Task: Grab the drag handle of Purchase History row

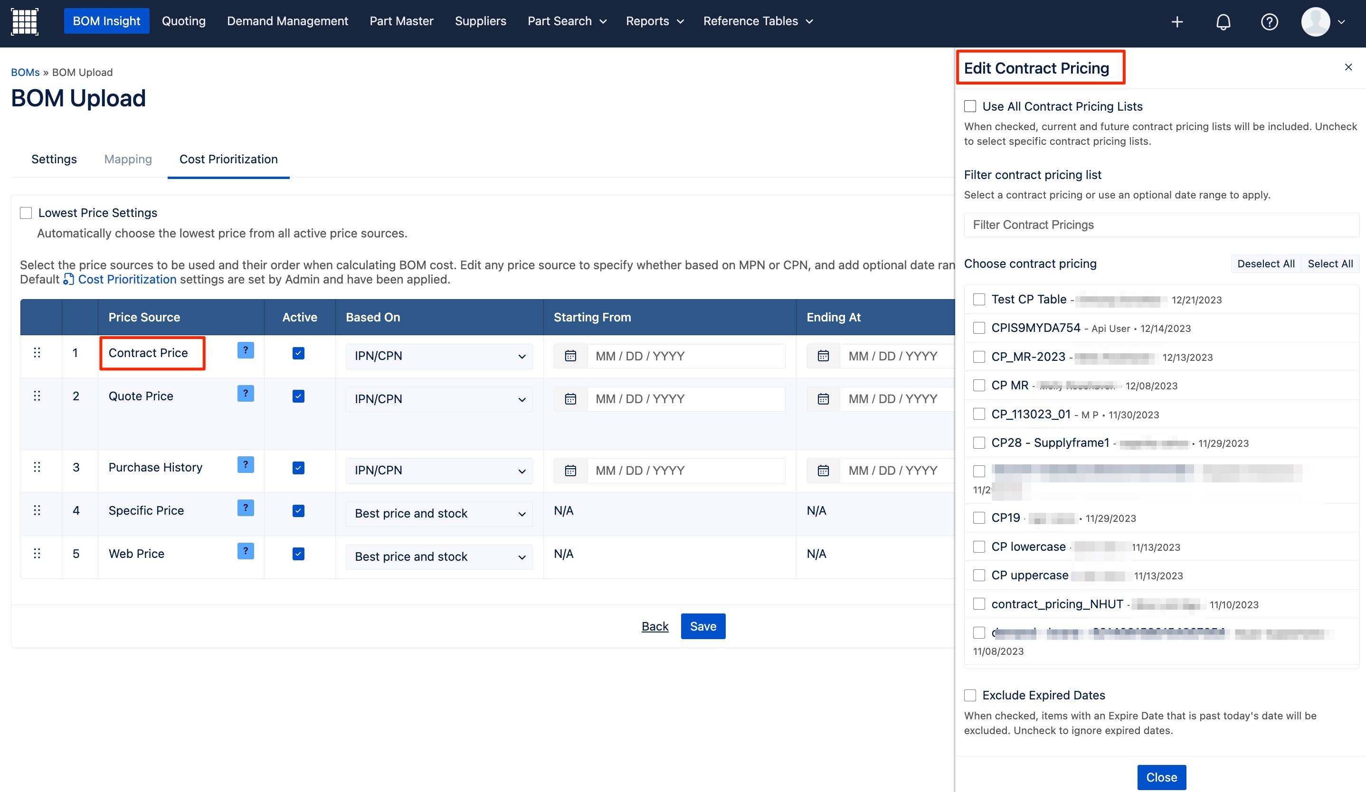Action: (37, 467)
